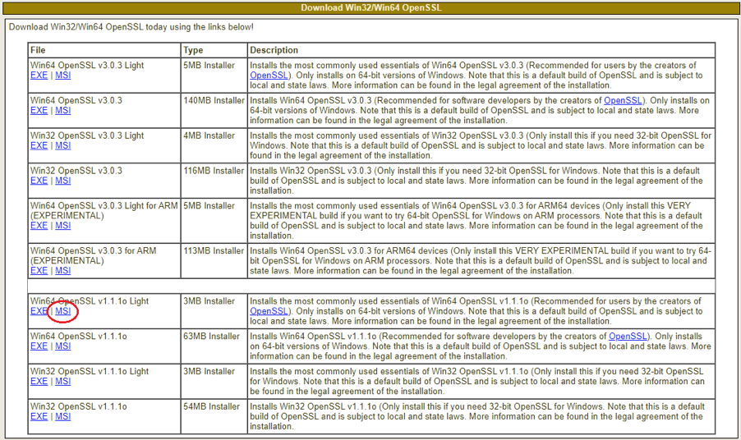Click the red-circled MSI for Win64 v1.1.1o Light
Screen dimensions: 741x440
pos(62,312)
